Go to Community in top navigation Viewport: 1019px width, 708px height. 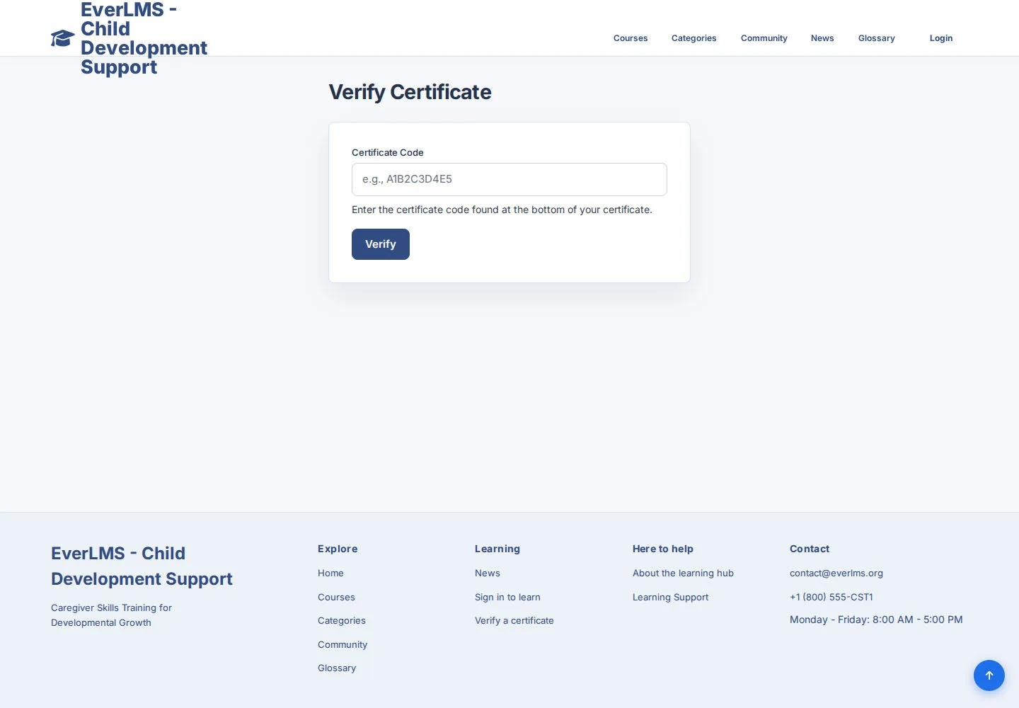[x=764, y=38]
